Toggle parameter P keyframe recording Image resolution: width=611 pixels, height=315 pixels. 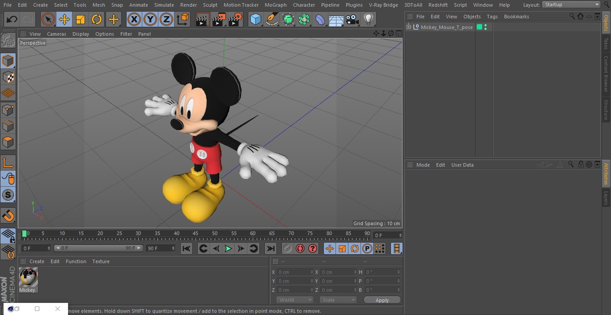coord(367,248)
